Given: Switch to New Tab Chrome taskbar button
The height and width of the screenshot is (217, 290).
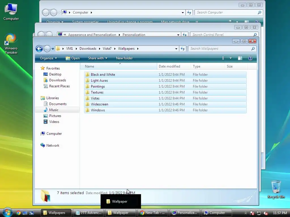Looking at the screenshot, I should coord(153,213).
